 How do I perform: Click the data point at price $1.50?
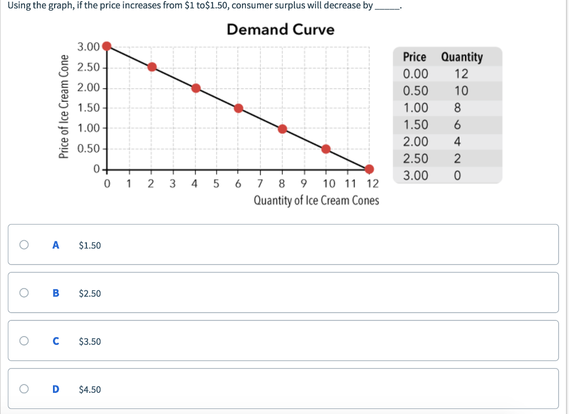point(238,108)
